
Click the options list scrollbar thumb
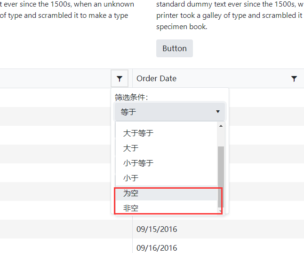221,174
